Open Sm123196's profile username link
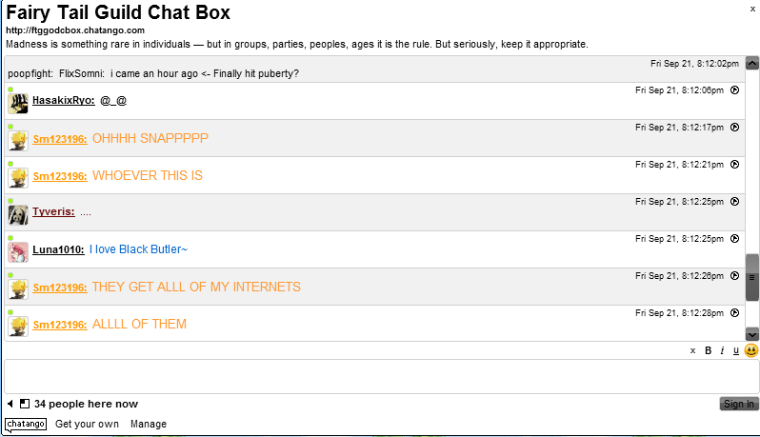The height and width of the screenshot is (437, 760). coord(60,139)
